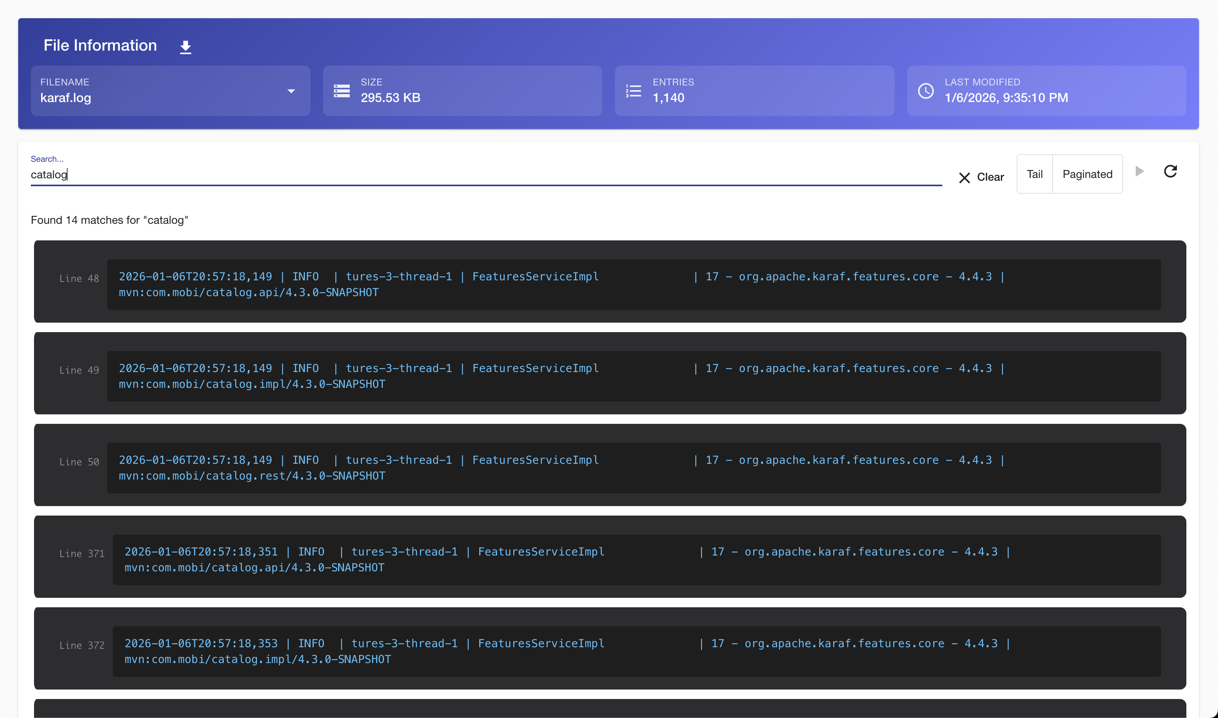Click the list icon on the SIZE card

click(x=342, y=91)
